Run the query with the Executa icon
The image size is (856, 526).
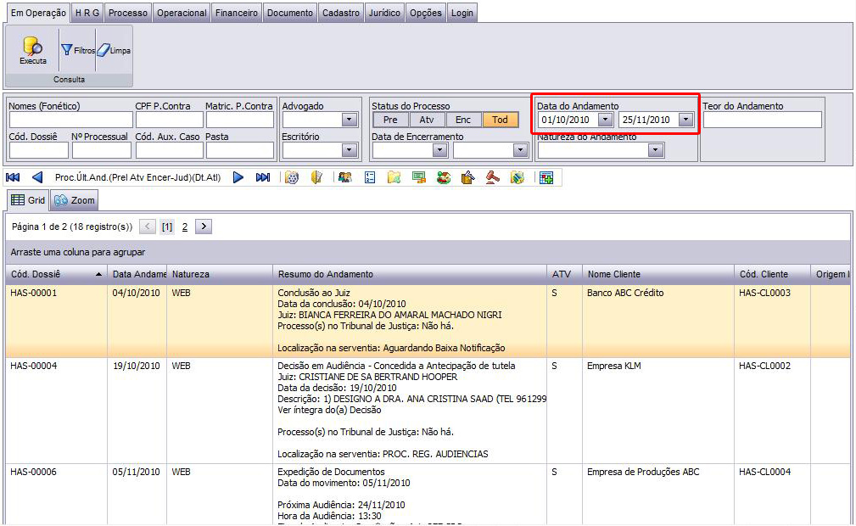(x=33, y=50)
